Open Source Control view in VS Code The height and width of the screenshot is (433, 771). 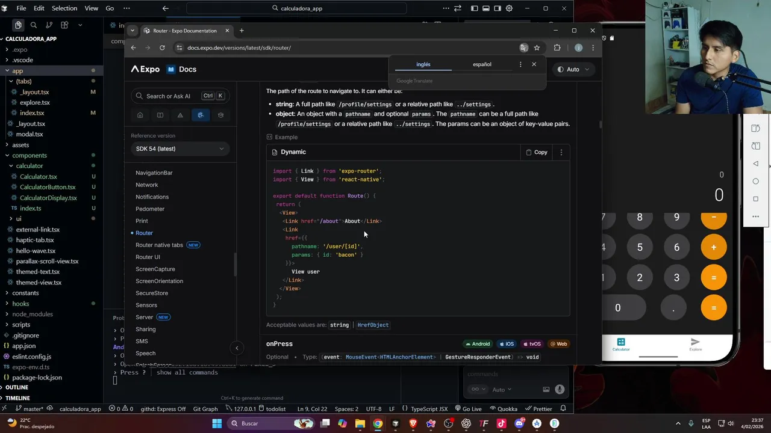[x=49, y=25]
